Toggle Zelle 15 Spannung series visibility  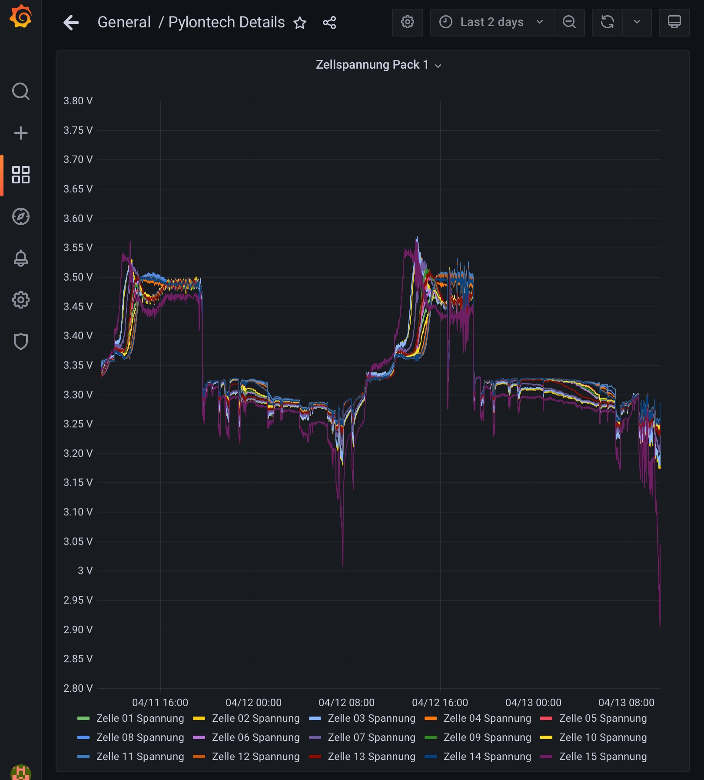click(x=603, y=757)
